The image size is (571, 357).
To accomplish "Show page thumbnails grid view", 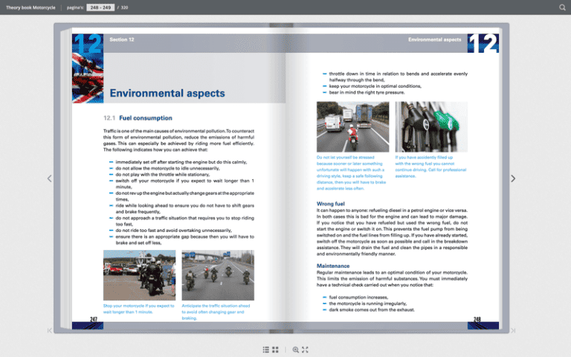I will click(x=276, y=349).
